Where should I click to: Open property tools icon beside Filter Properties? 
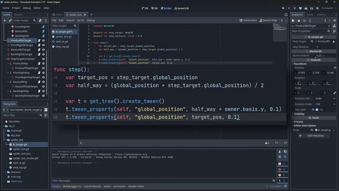[334, 31]
